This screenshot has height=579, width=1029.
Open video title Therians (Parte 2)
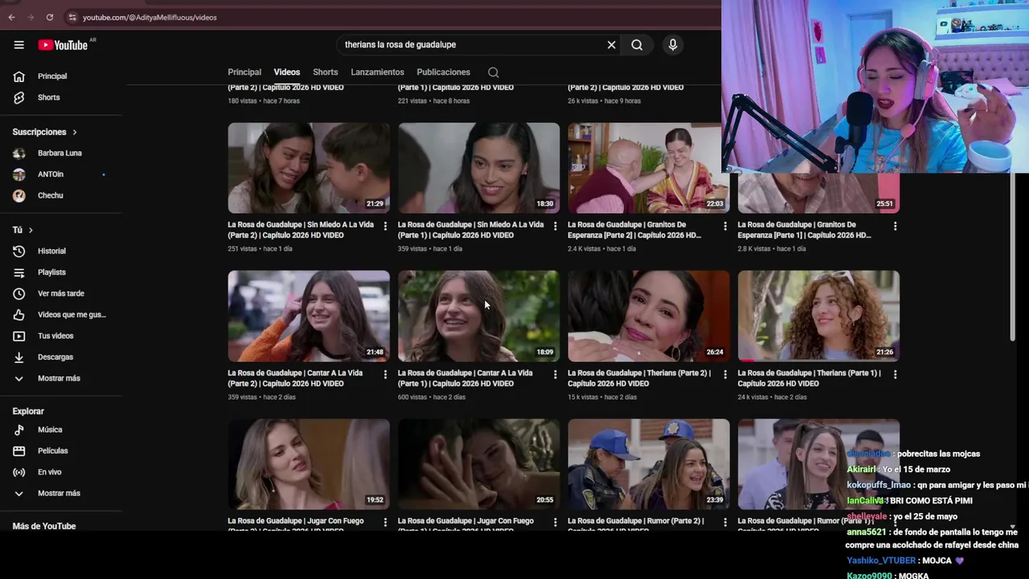coord(639,378)
